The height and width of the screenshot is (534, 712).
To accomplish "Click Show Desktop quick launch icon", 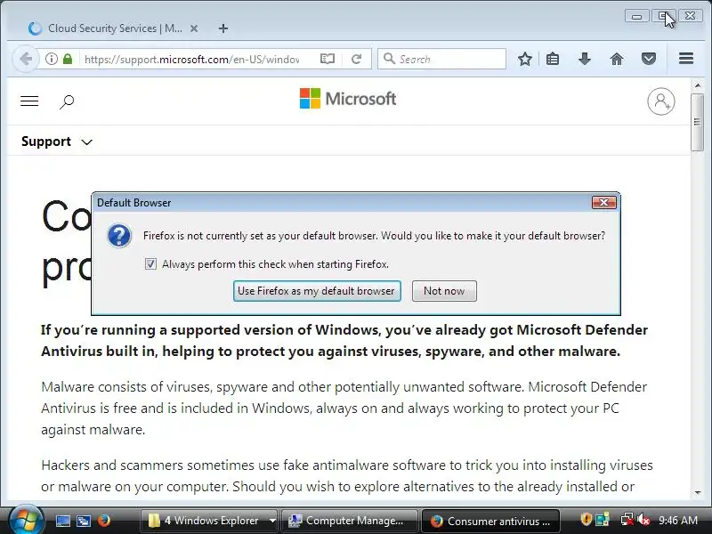I will pyautogui.click(x=62, y=521).
